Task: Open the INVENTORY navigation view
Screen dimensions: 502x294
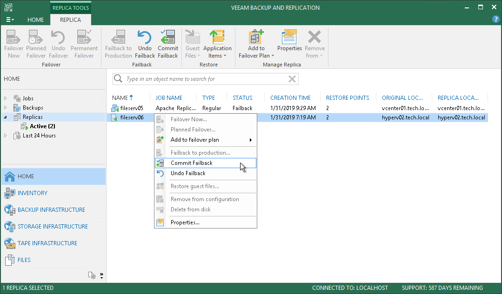Action: (54, 193)
